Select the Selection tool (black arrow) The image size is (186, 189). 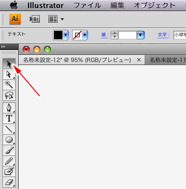pos(9,64)
